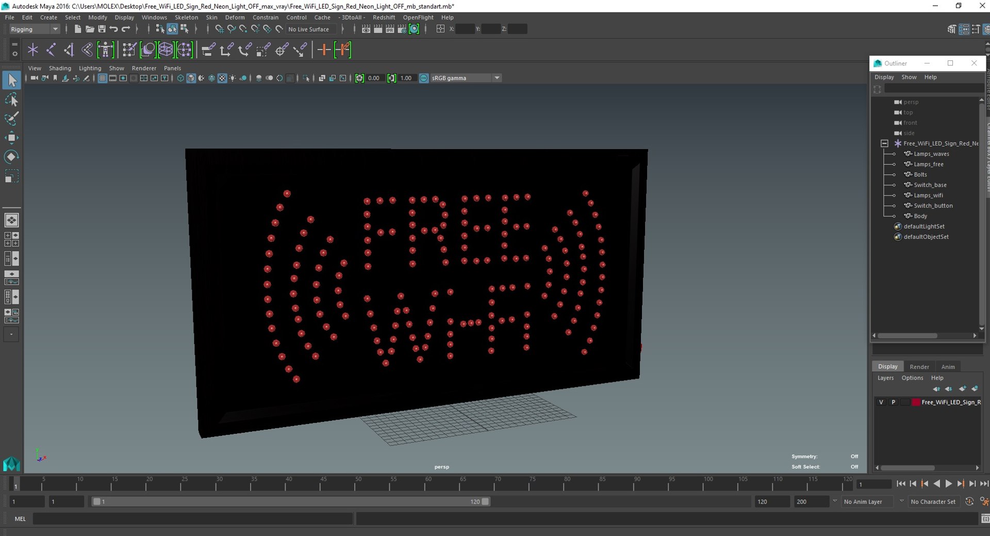Toggle the P playback box of the layer
990x536 pixels.
pos(893,402)
